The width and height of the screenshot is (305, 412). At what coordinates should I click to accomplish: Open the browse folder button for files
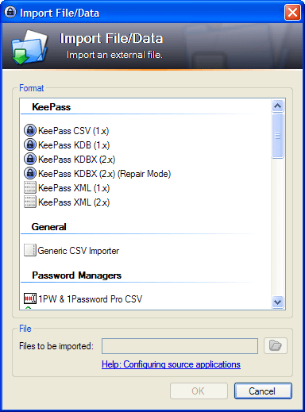click(276, 345)
